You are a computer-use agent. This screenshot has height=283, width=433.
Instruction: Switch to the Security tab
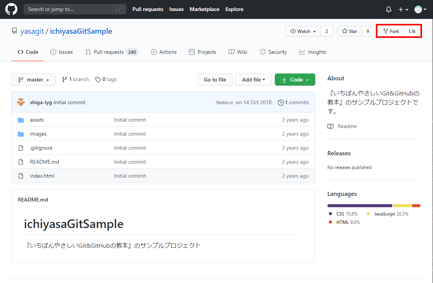click(273, 52)
